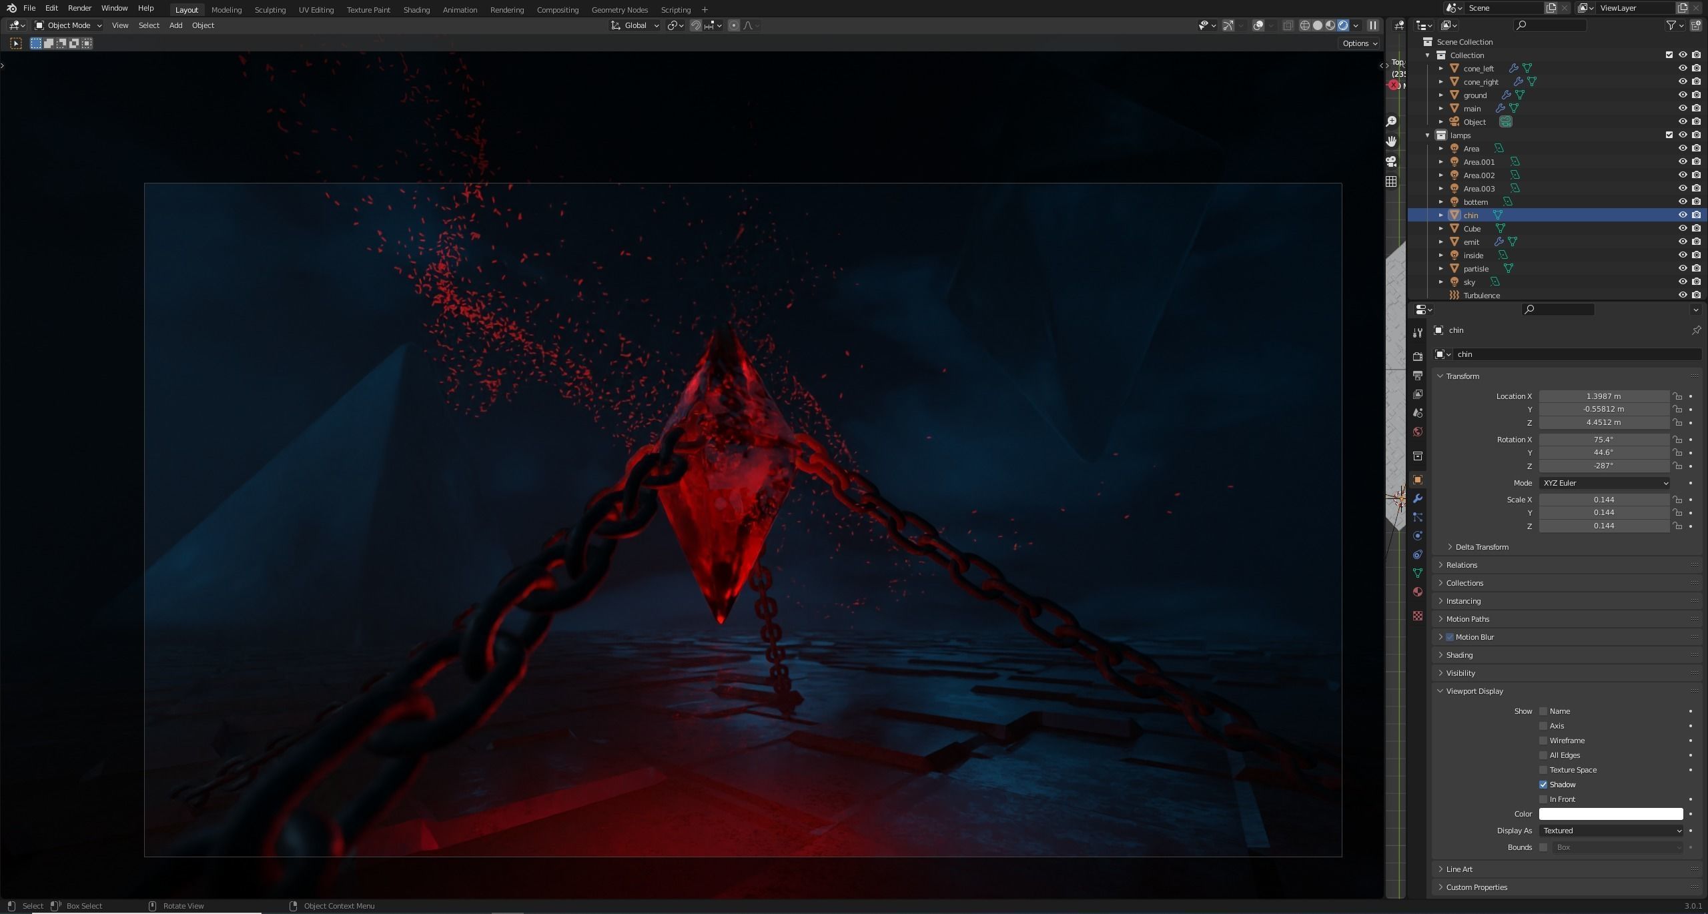The image size is (1708, 914).
Task: Open the Particles properties tab
Action: [1418, 517]
